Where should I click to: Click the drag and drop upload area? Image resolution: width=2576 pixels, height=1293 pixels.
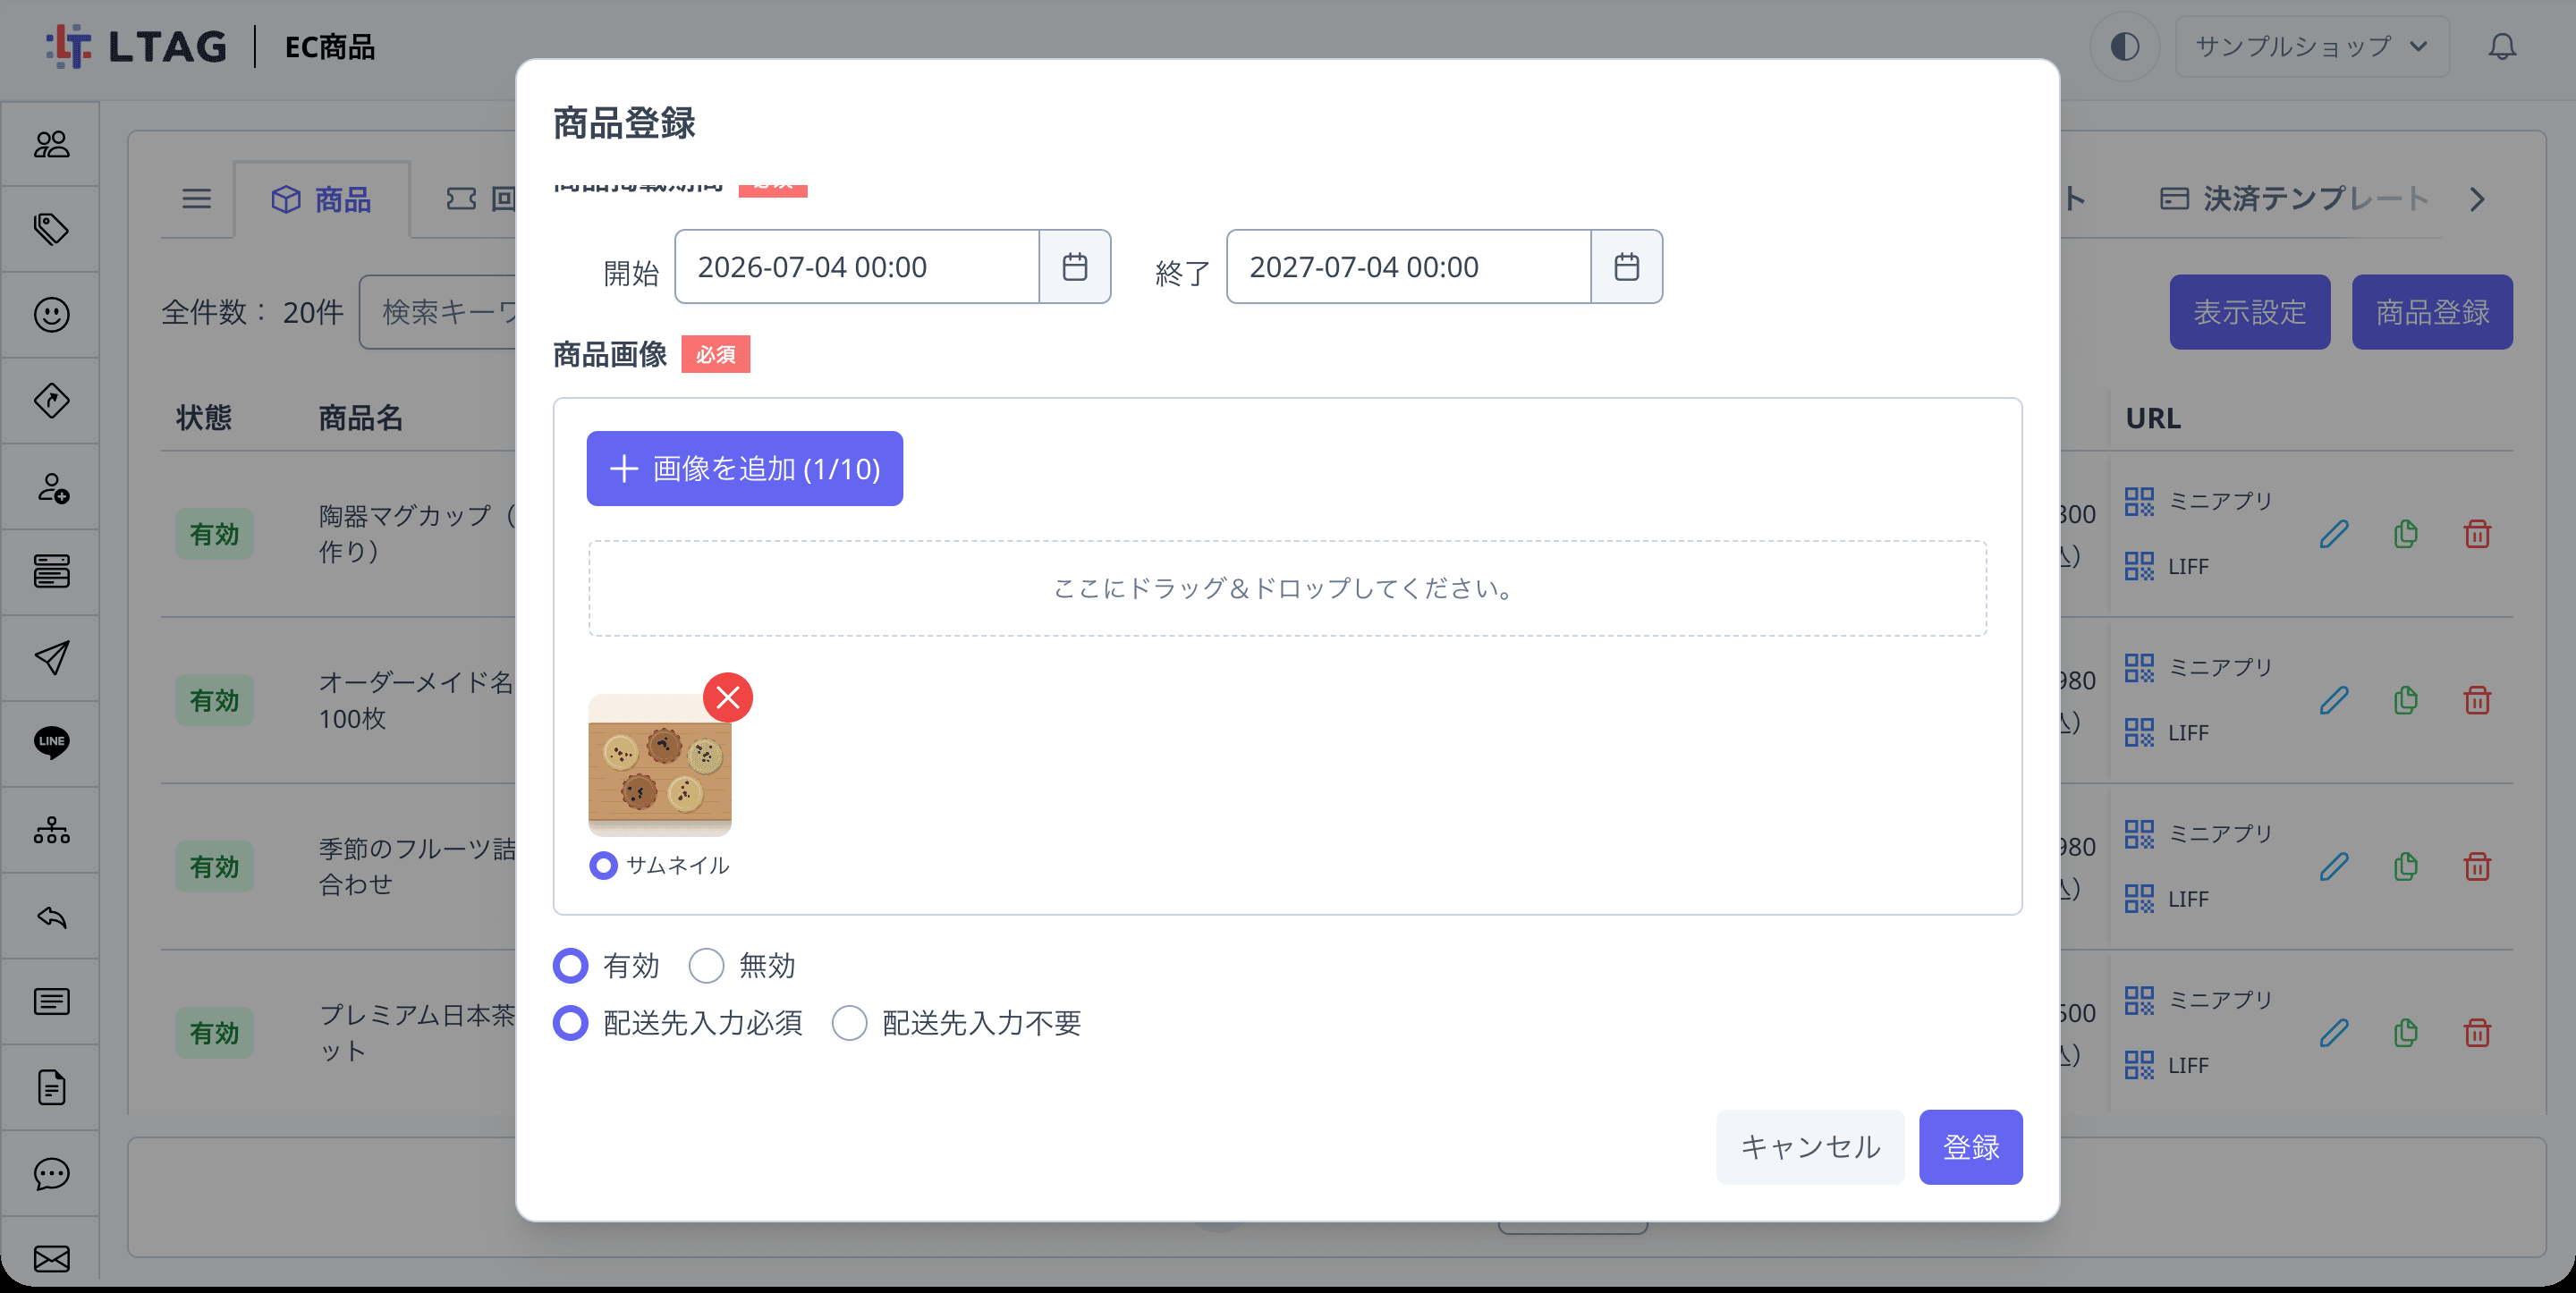click(1287, 588)
